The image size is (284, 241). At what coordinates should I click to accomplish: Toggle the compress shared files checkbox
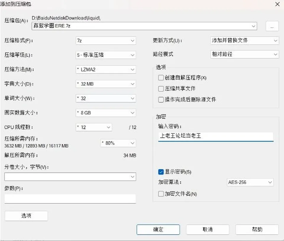click(161, 88)
